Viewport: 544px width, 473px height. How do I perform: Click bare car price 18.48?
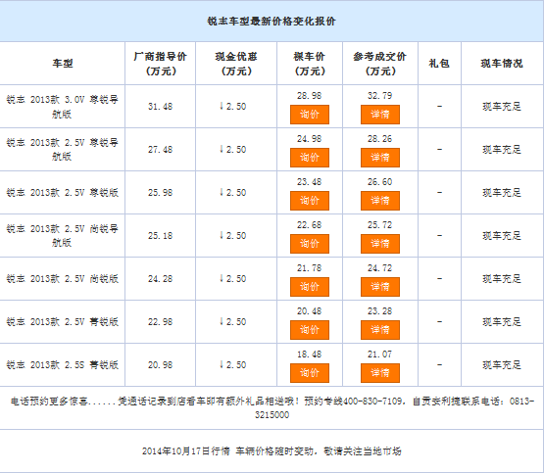pyautogui.click(x=309, y=355)
